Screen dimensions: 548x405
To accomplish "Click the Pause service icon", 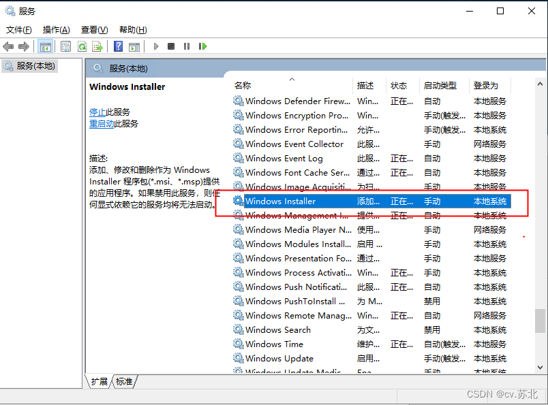I will click(x=187, y=46).
